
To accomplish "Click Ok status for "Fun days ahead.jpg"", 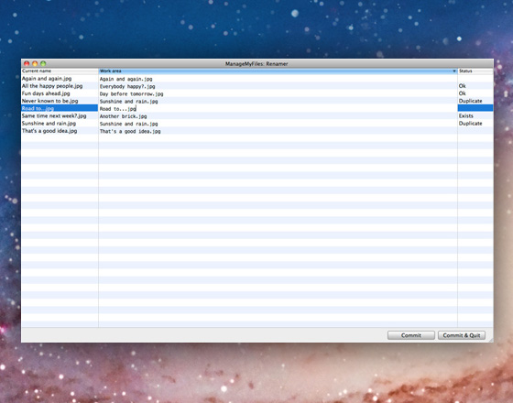I will (462, 93).
